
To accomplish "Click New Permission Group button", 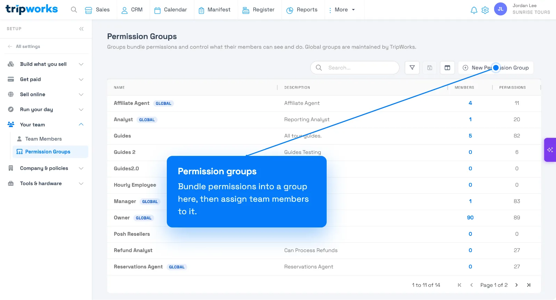I will pos(496,68).
